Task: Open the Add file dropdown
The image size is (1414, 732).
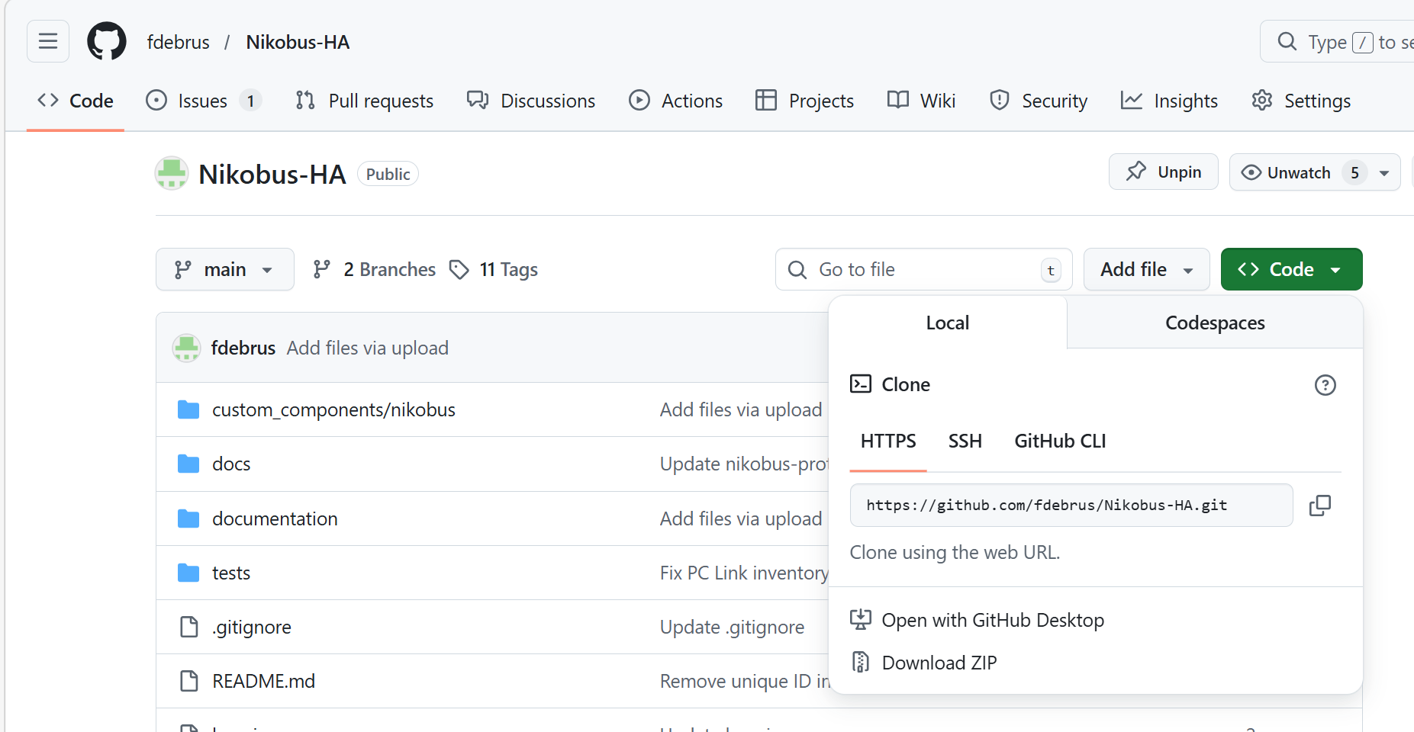Action: [x=1146, y=270]
